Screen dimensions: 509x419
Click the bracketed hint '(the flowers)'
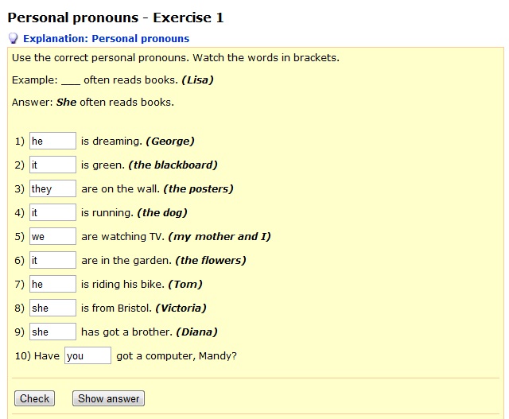tap(211, 260)
